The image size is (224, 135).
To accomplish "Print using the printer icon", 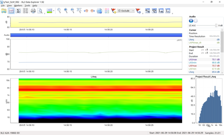I will click(33, 11).
